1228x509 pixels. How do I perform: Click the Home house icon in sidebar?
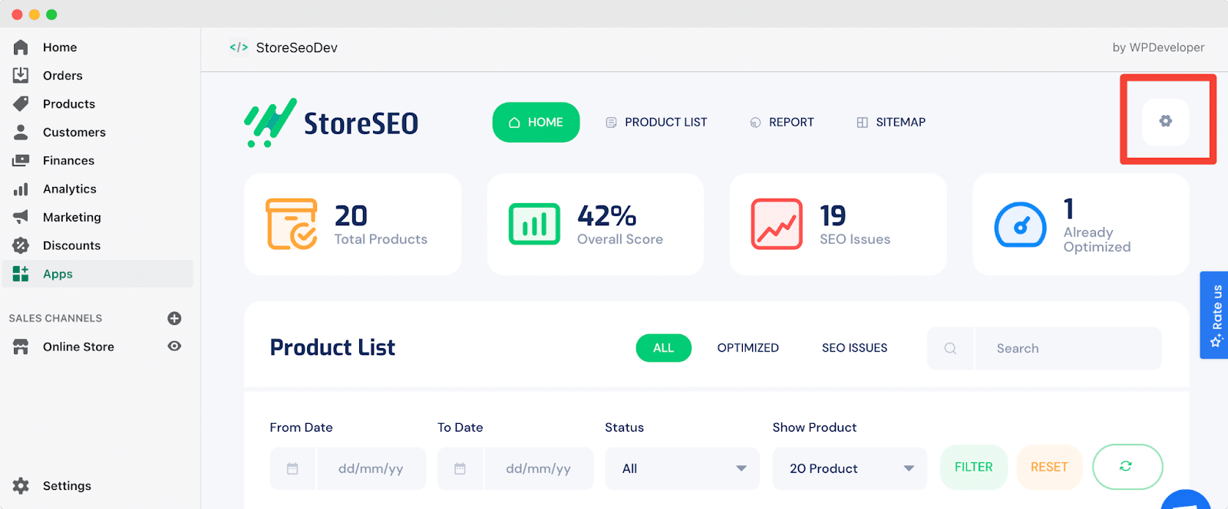pyautogui.click(x=21, y=48)
